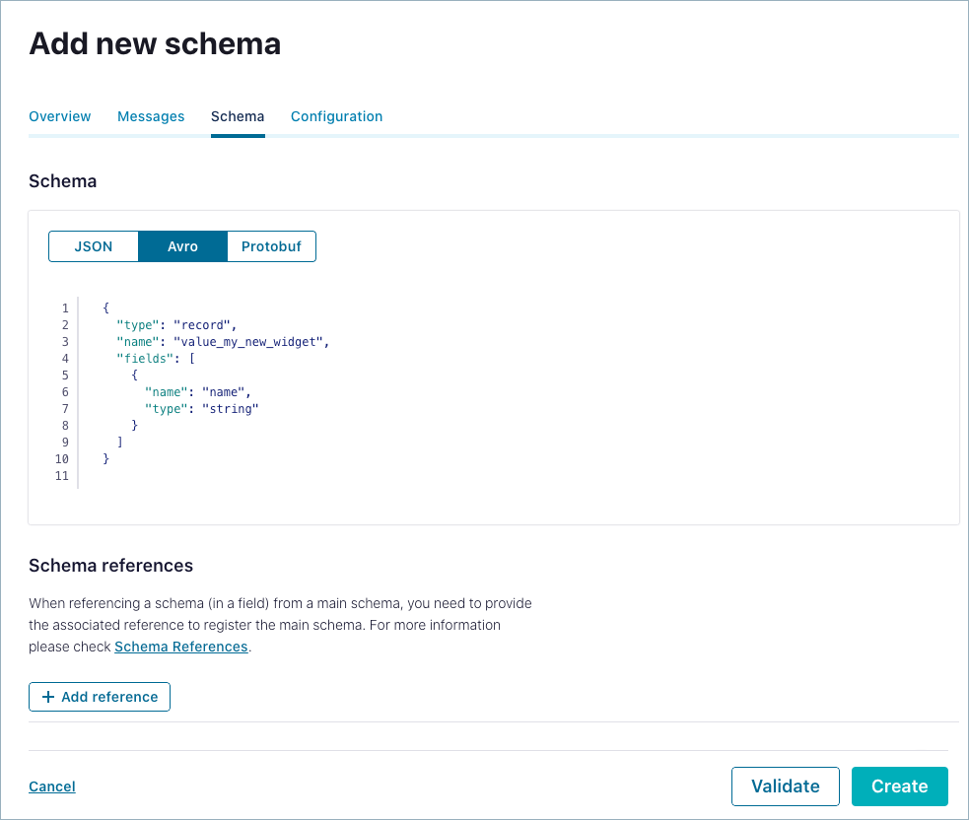Choose Protobuf as schema format
969x820 pixels.
(x=271, y=246)
